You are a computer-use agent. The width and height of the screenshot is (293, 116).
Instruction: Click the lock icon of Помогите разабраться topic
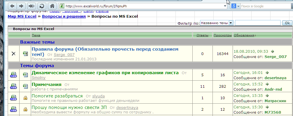point(25,98)
